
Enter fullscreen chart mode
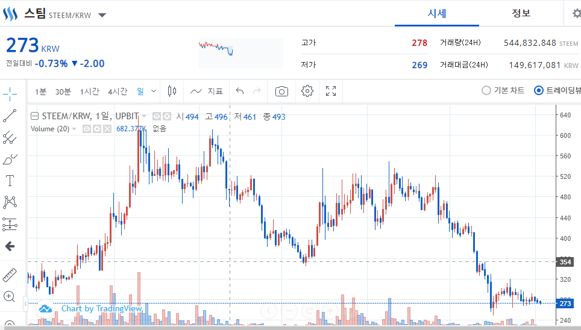(331, 91)
